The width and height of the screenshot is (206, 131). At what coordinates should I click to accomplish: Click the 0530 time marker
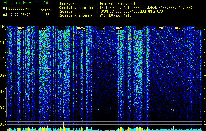[198, 28]
